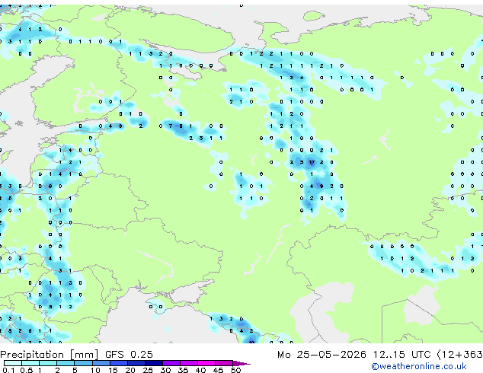This screenshot has width=483, height=373.
Task: Click the swatch between 45 and 50
Action: tap(224, 363)
